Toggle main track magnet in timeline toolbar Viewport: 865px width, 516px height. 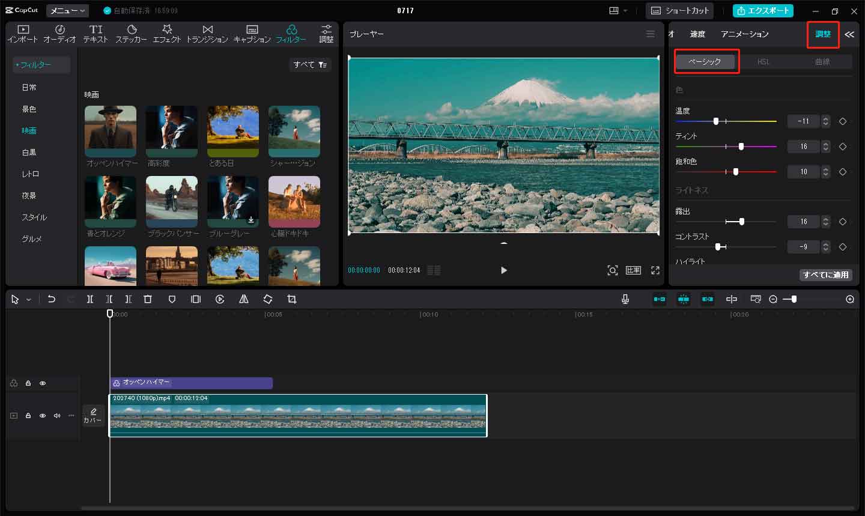(x=660, y=299)
